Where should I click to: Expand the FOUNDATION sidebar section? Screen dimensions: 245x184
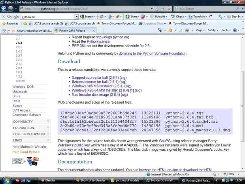point(31,128)
